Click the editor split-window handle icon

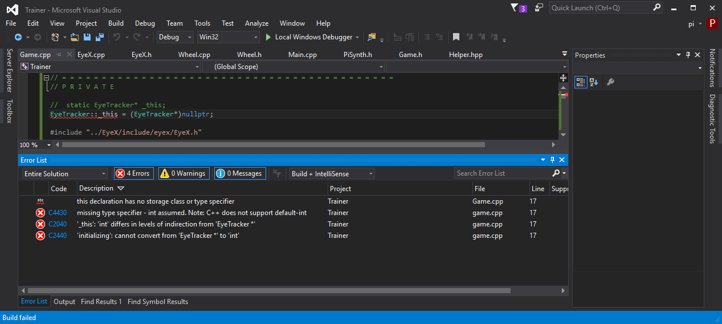coord(563,78)
